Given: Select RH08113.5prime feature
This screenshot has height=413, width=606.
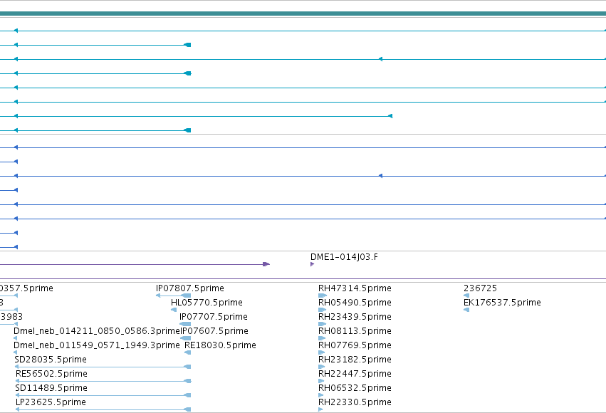Looking at the screenshot, I should click(x=355, y=331).
